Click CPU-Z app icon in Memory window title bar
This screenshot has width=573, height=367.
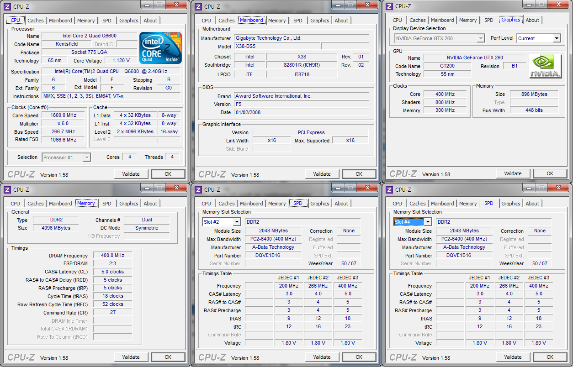pyautogui.click(x=7, y=189)
